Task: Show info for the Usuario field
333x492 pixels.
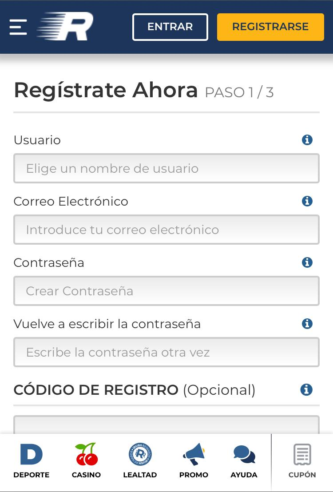Action: (x=307, y=140)
